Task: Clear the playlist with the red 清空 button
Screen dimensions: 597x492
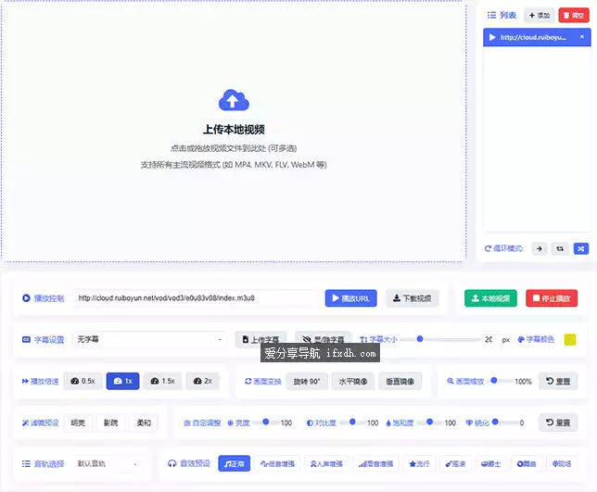Action: pyautogui.click(x=574, y=15)
